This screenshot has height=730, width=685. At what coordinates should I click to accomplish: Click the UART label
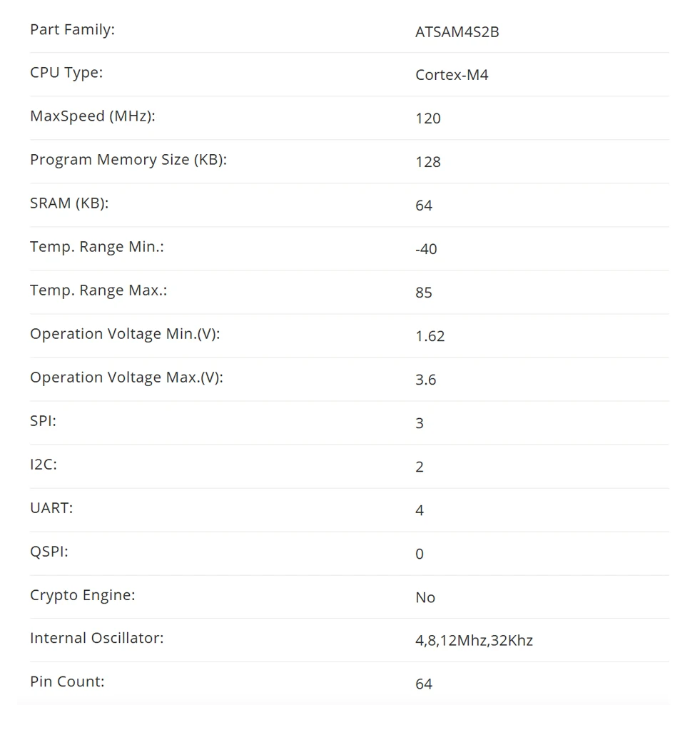(51, 508)
